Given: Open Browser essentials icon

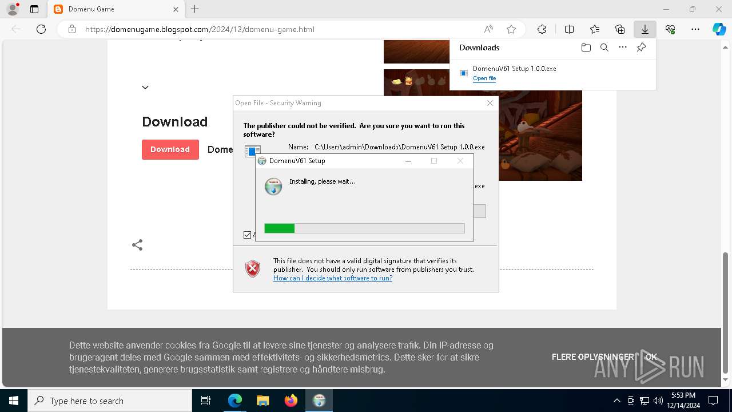Looking at the screenshot, I should pyautogui.click(x=670, y=29).
